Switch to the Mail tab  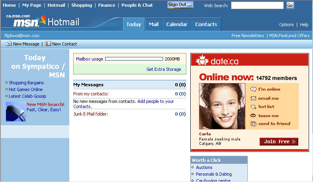(x=154, y=25)
